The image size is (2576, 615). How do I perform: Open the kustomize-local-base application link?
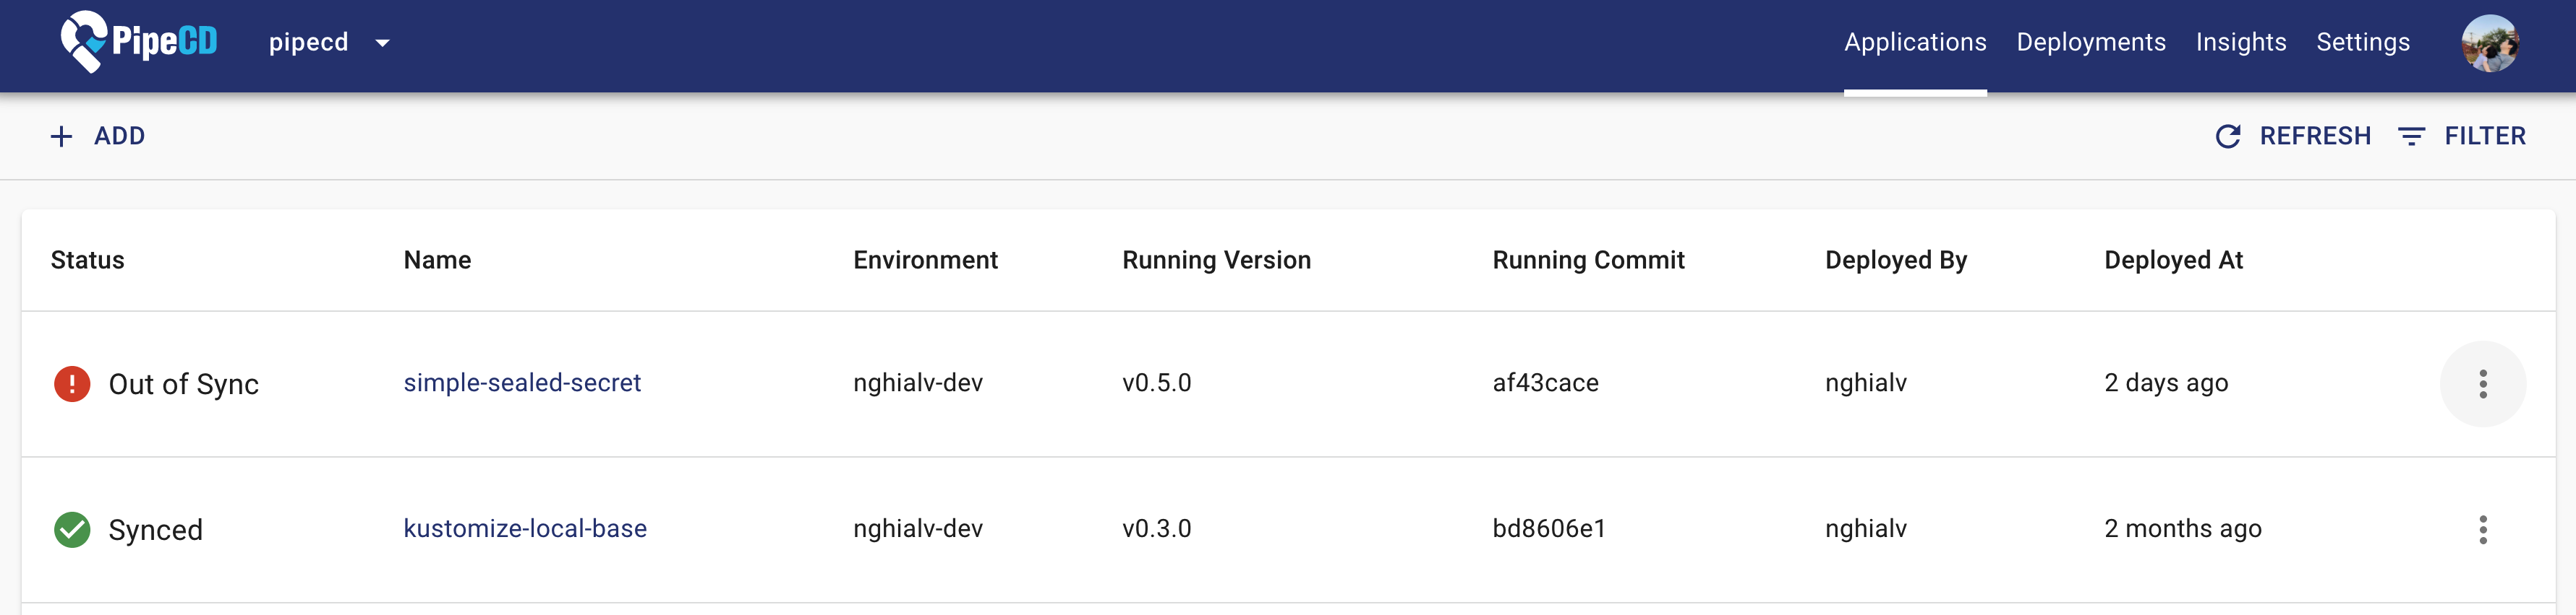524,529
